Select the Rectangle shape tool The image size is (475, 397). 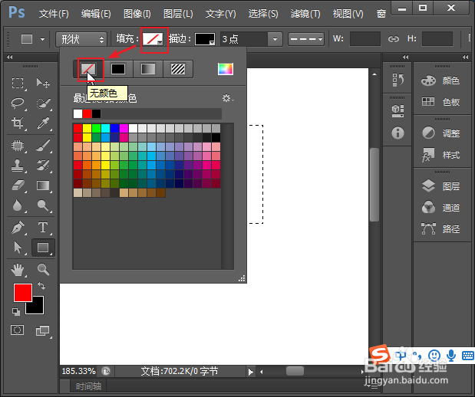[x=43, y=248]
